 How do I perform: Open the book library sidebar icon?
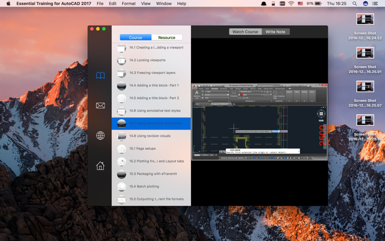tap(100, 76)
